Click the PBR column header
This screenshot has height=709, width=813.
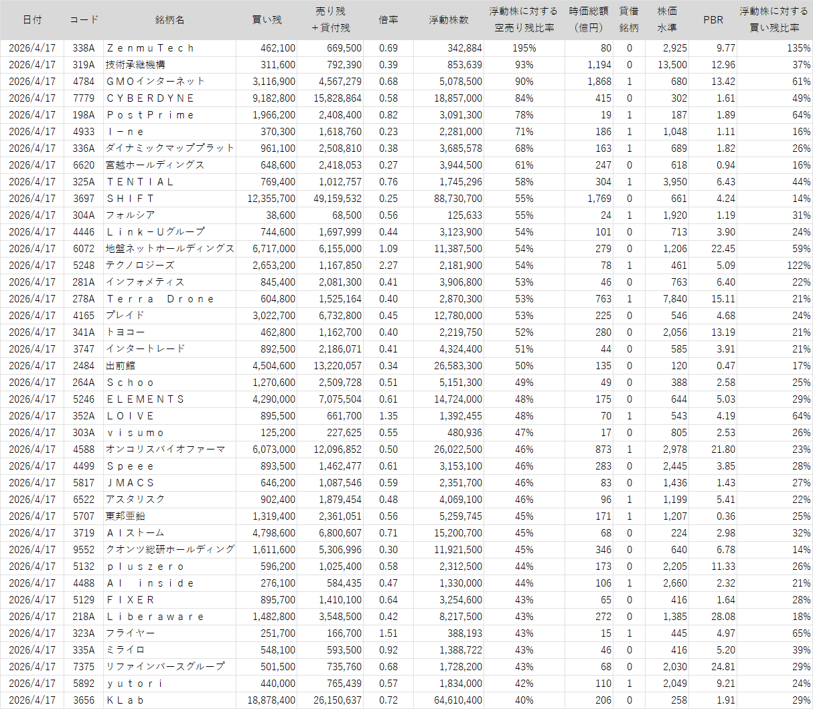pos(713,20)
